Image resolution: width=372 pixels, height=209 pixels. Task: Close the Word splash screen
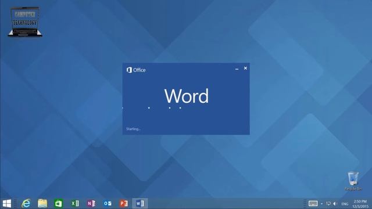tap(245, 69)
